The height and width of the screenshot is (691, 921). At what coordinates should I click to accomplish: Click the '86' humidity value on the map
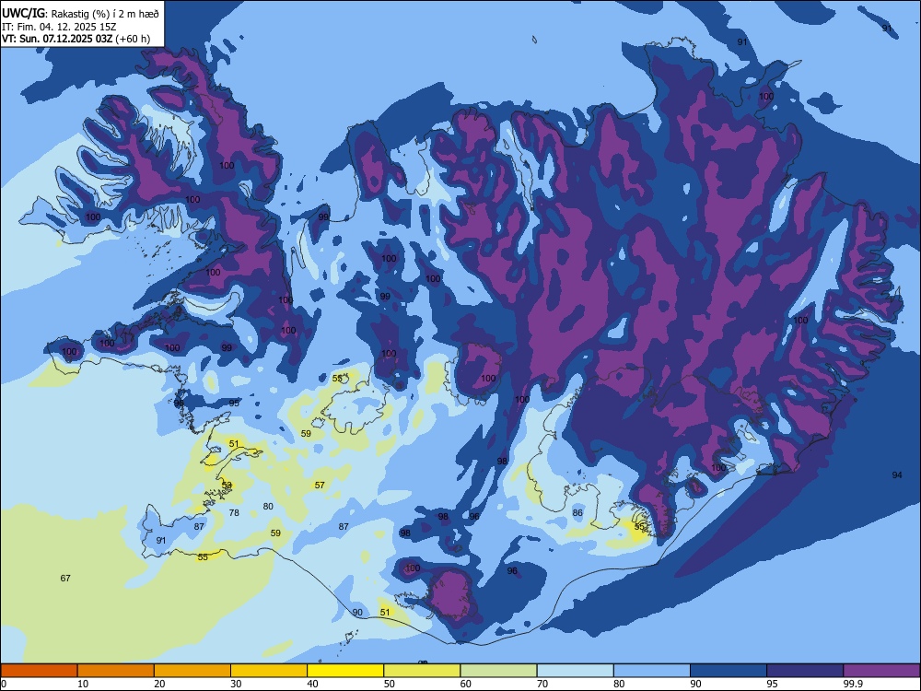pyautogui.click(x=578, y=513)
